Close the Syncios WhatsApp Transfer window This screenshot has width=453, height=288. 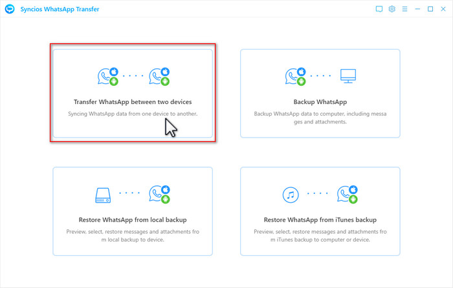[x=443, y=9]
